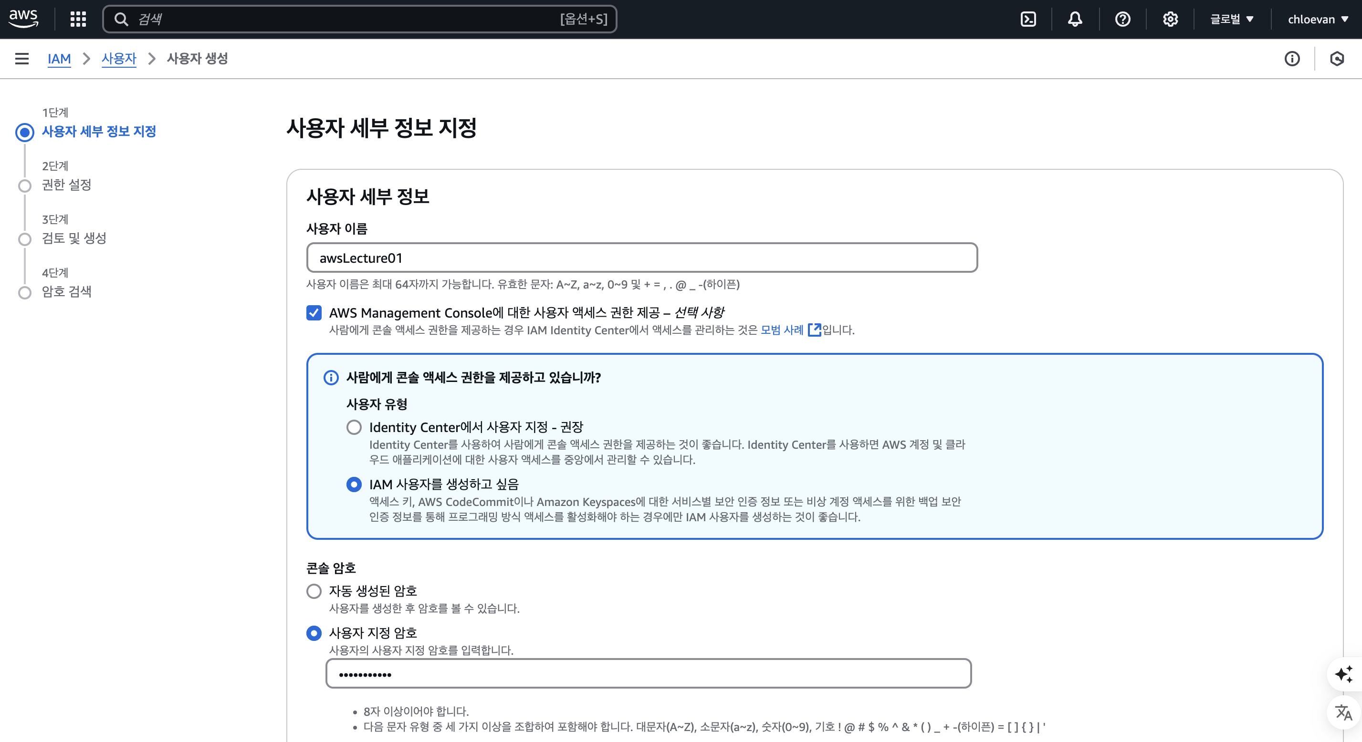Select 사용자 지정 암호 radio option

tap(314, 633)
